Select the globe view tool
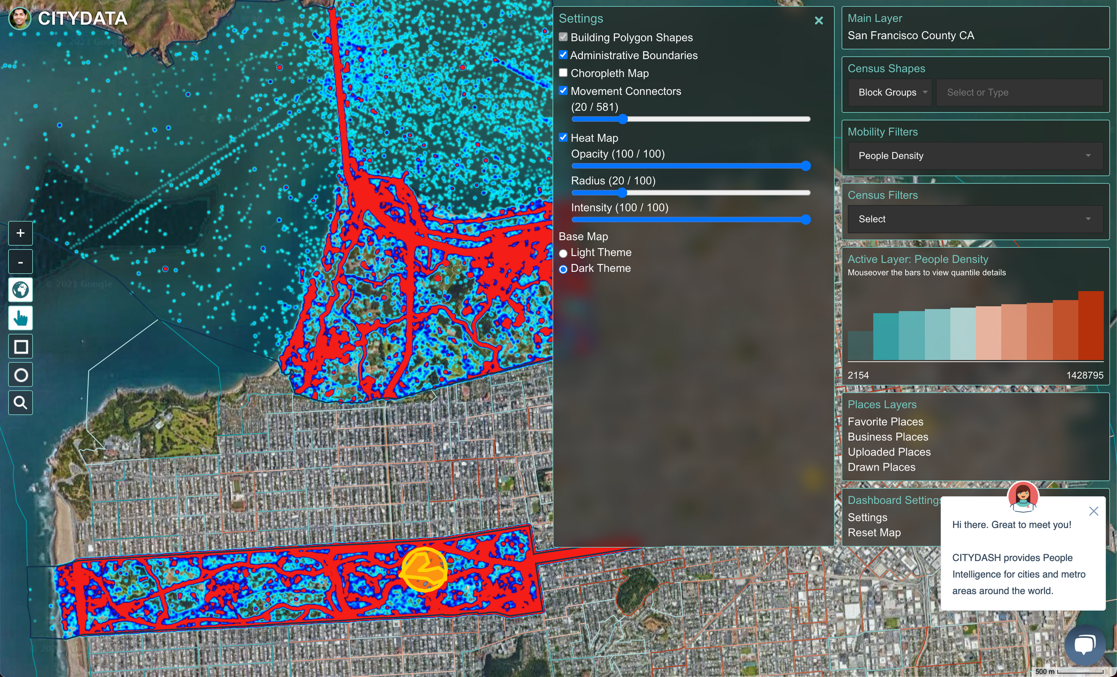 pyautogui.click(x=20, y=290)
